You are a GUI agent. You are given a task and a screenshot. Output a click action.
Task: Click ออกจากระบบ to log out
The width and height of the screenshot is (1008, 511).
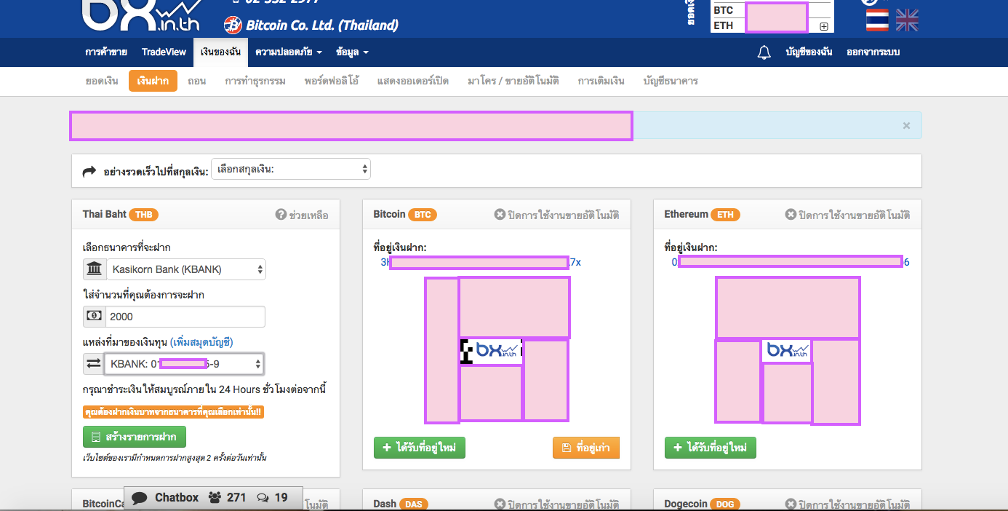[873, 52]
